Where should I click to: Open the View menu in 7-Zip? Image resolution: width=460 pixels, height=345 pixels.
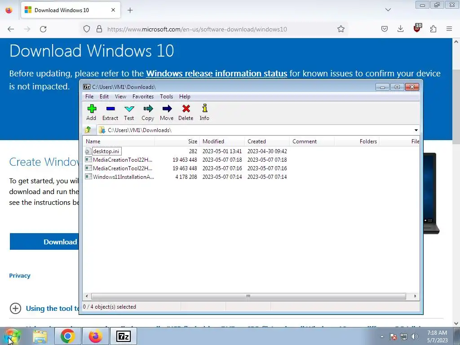(120, 97)
